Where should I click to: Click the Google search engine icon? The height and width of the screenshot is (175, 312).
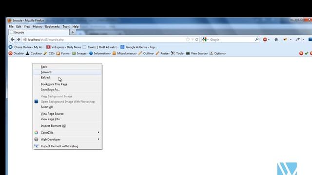204,39
